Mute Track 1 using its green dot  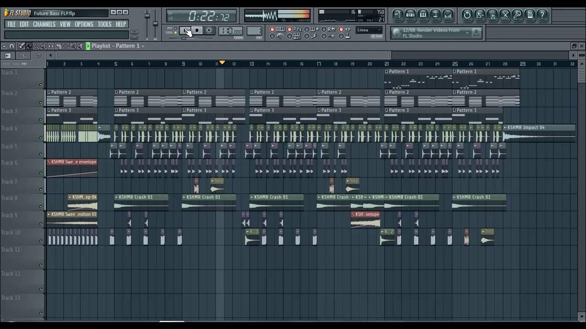coord(41,85)
